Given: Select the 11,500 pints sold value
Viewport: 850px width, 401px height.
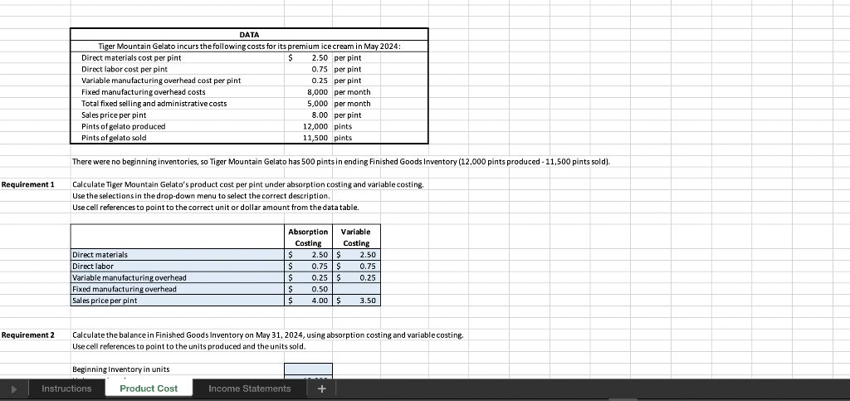Looking at the screenshot, I should 309,138.
